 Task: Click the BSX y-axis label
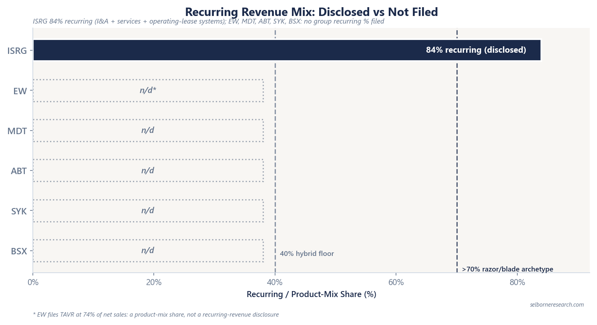pos(19,251)
